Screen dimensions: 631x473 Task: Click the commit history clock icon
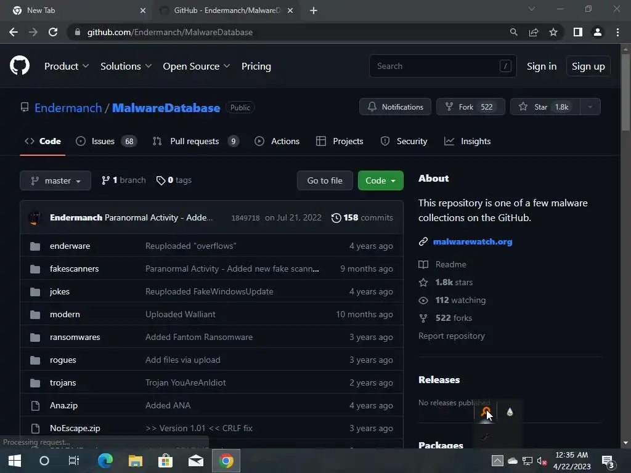click(x=336, y=217)
